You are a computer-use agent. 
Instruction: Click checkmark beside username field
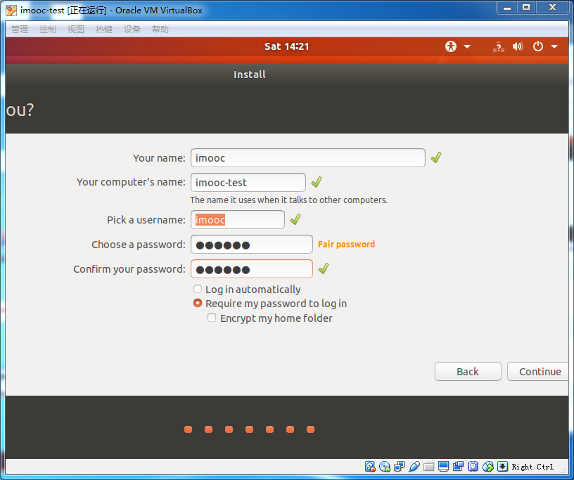(x=295, y=219)
